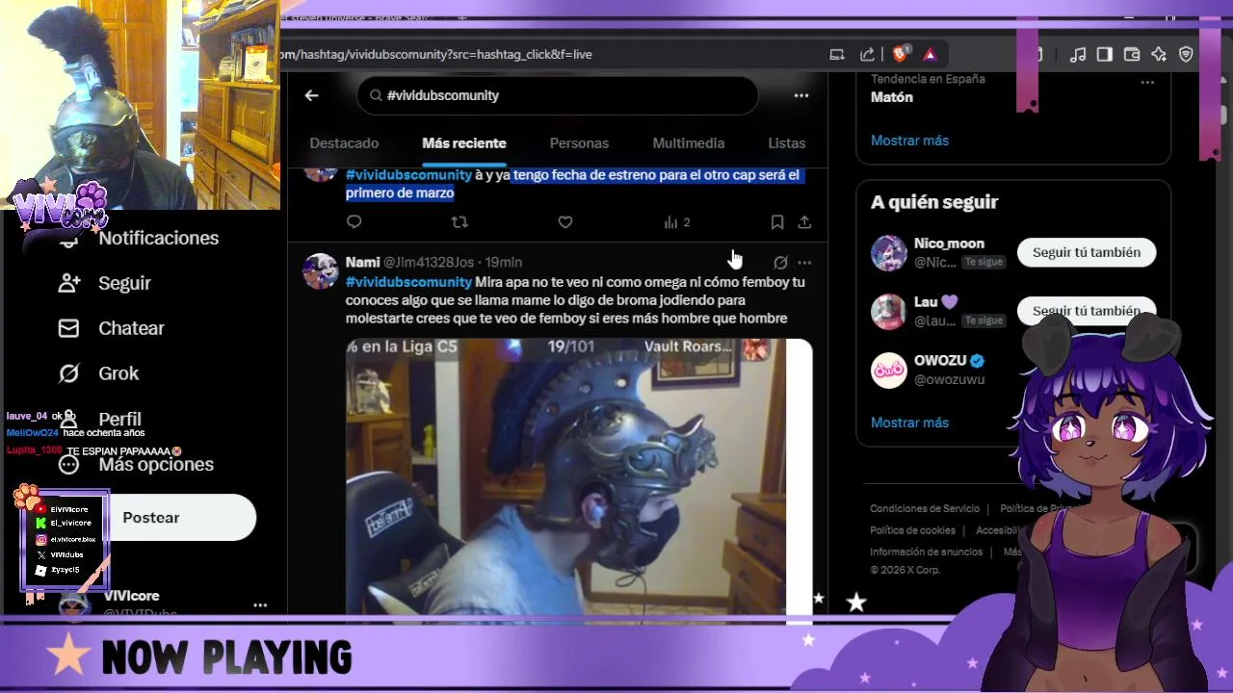Open options for the Matón trend
This screenshot has height=693, width=1233.
point(1147,83)
